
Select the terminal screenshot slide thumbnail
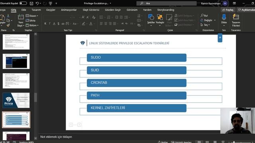tap(16, 61)
